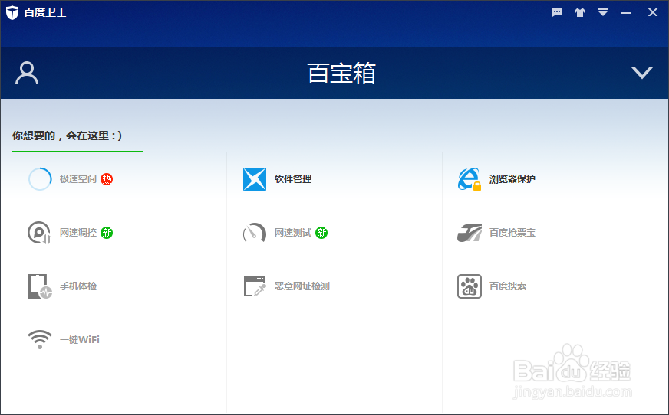Screen dimensions: 669x415
Task: Click the 百度卫士 title text
Action: coord(45,12)
